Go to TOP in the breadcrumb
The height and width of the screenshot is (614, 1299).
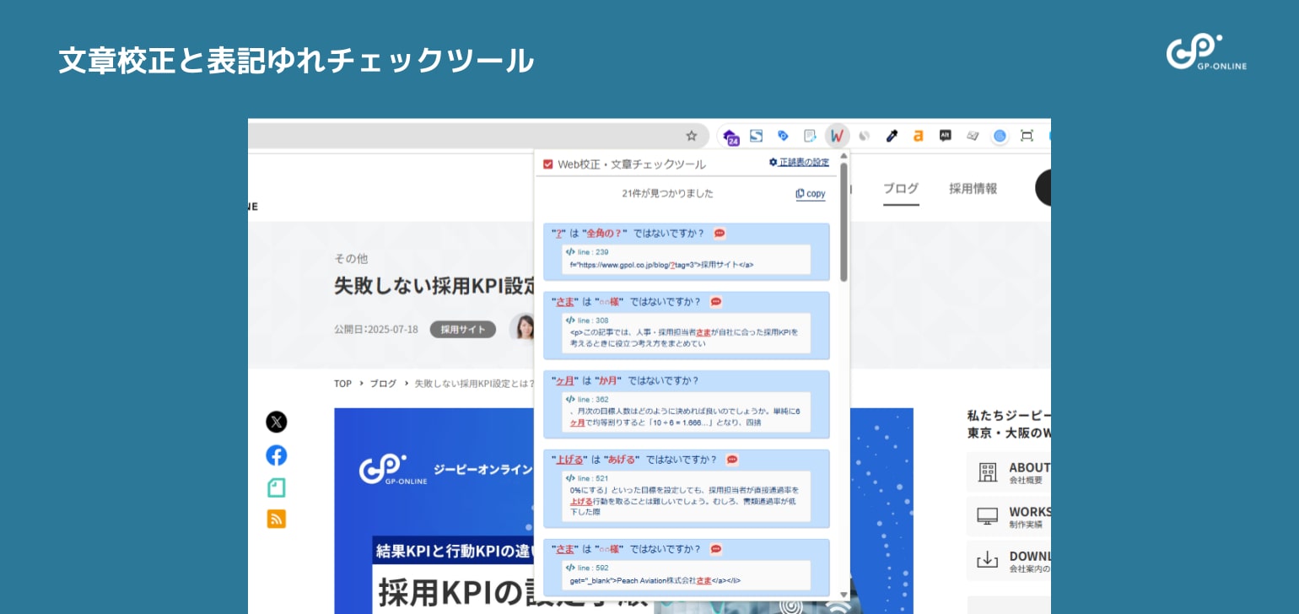[342, 383]
